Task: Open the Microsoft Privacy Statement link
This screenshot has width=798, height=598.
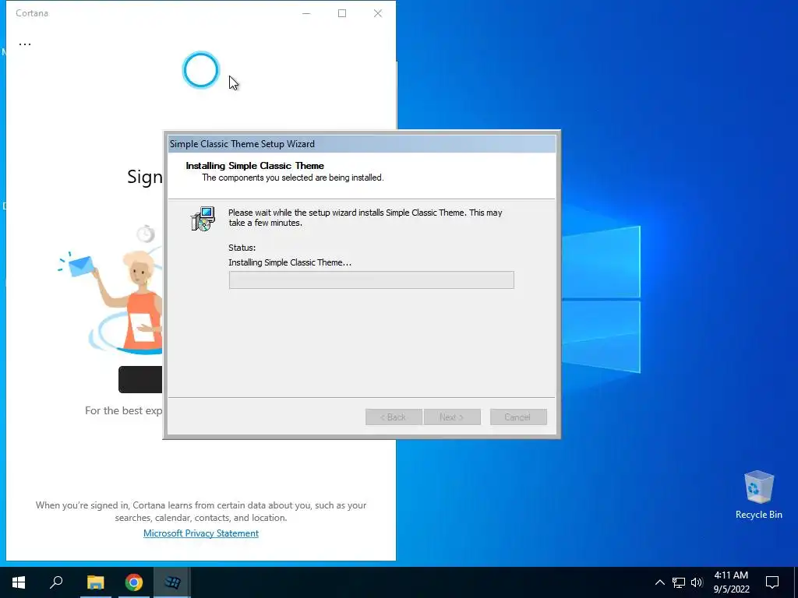Action: tap(201, 533)
